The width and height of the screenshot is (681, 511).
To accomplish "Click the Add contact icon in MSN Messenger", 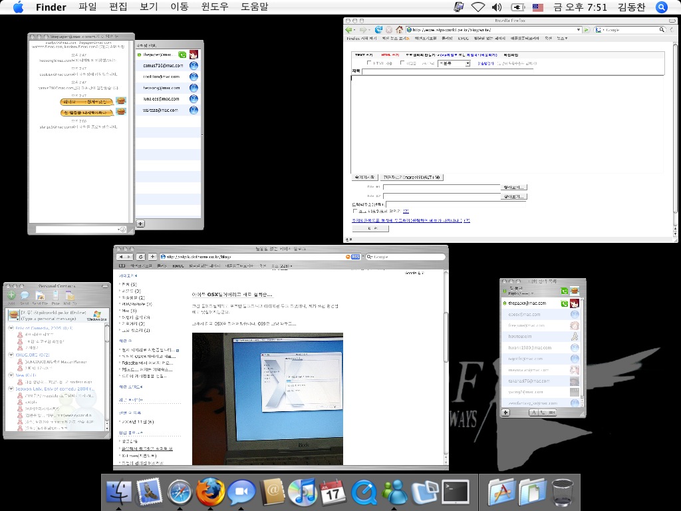I will click(11, 295).
